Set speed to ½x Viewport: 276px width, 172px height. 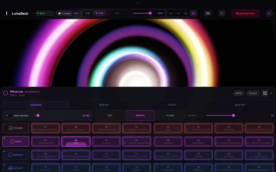click(171, 13)
